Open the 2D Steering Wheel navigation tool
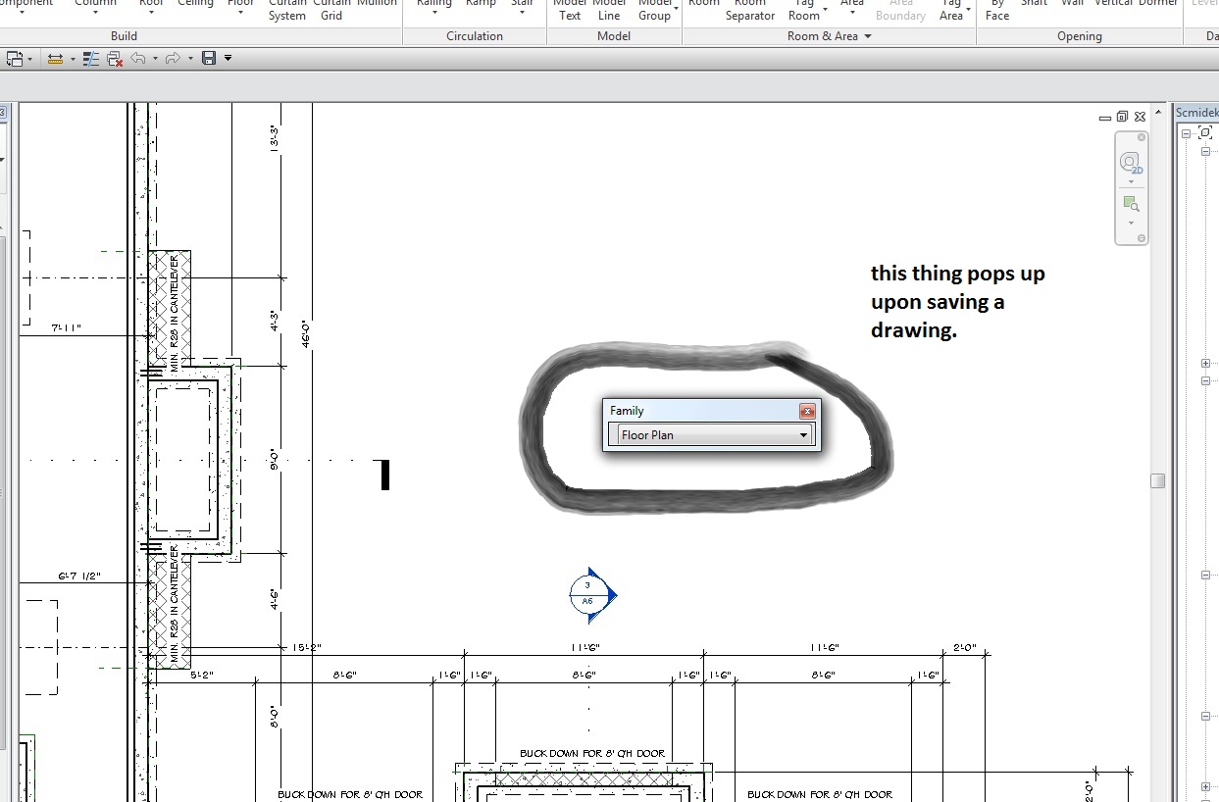This screenshot has width=1219, height=802. click(1131, 162)
